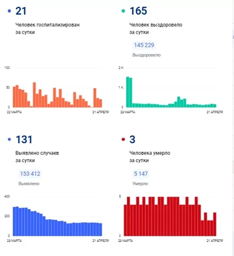The image size is (234, 256).
Task: Click the 'Человек госпитализирован за сутки' label
Action: (x=47, y=28)
